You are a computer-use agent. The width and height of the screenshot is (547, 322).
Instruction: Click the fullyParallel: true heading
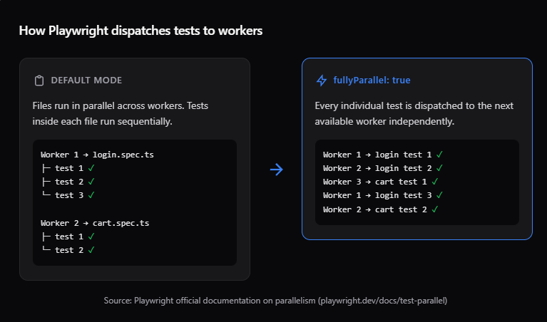(x=372, y=80)
